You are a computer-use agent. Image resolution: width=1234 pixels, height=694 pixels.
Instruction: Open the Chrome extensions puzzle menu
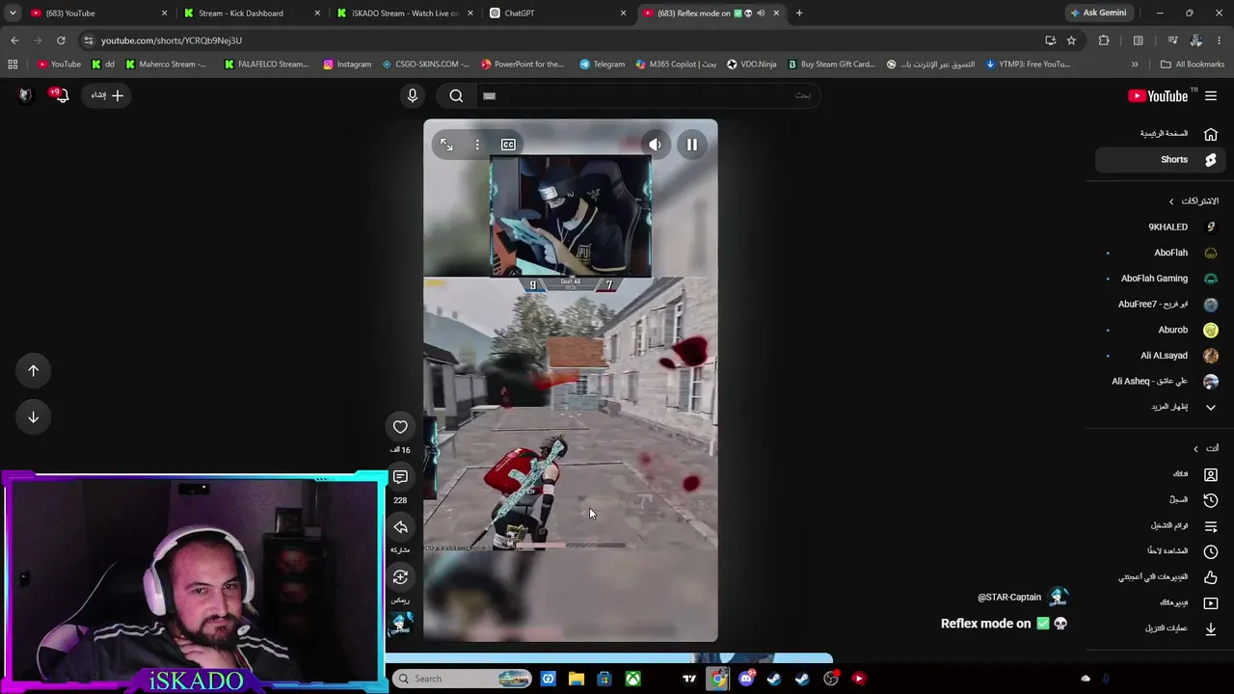tap(1104, 40)
